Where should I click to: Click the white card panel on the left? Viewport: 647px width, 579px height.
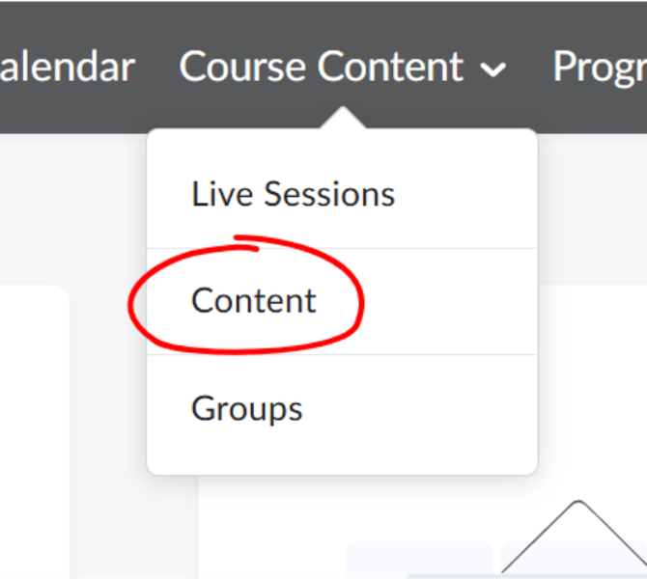coord(34,431)
